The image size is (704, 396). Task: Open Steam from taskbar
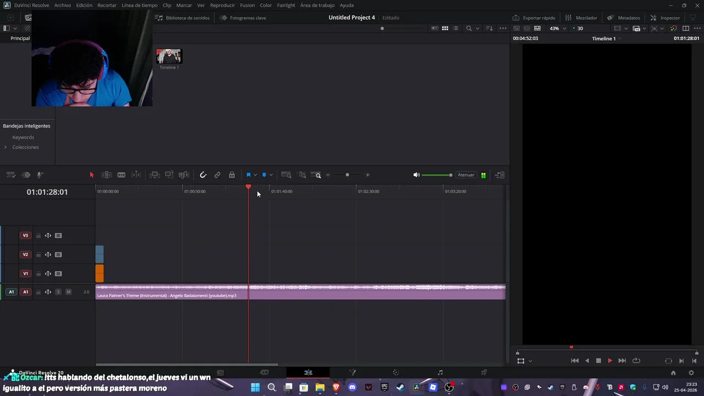point(400,387)
